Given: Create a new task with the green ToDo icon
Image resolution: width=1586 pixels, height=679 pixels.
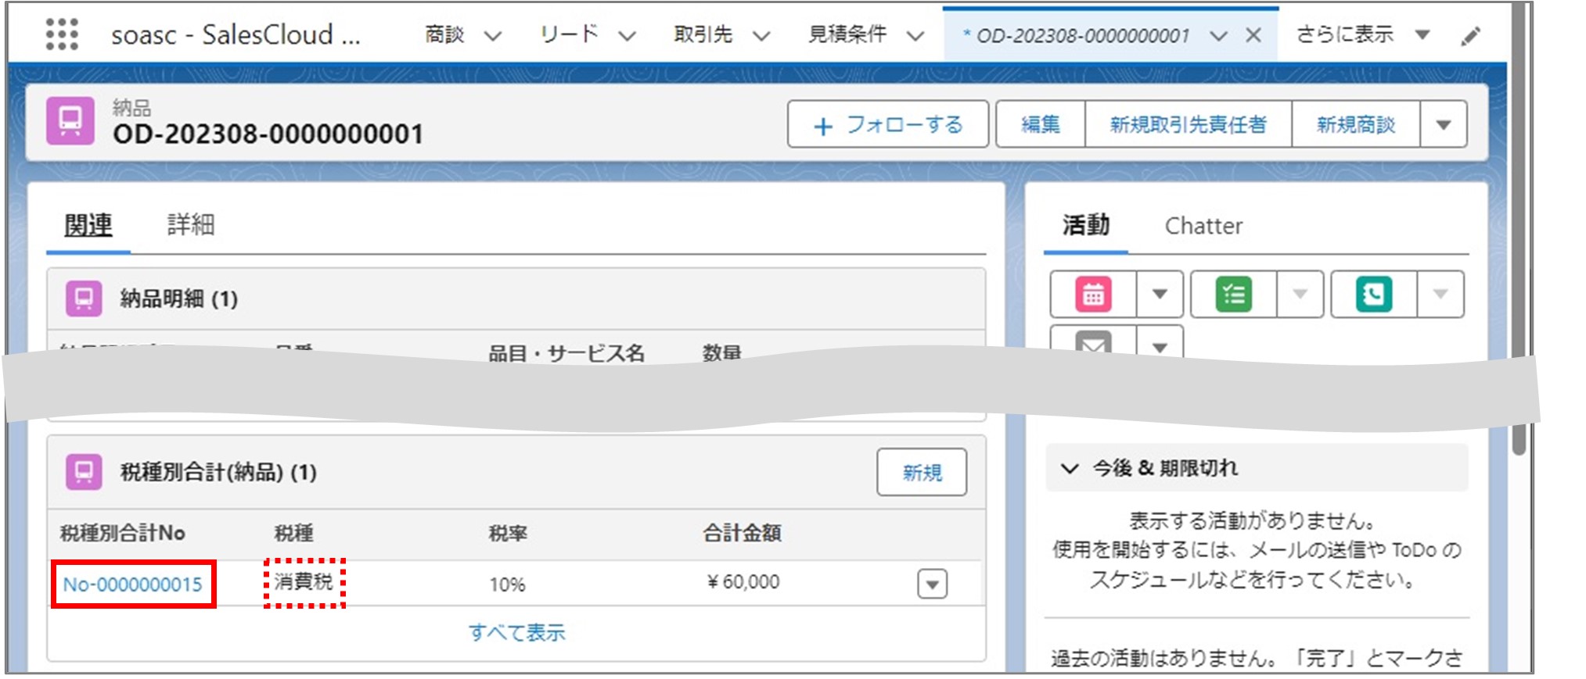Looking at the screenshot, I should pos(1233,295).
